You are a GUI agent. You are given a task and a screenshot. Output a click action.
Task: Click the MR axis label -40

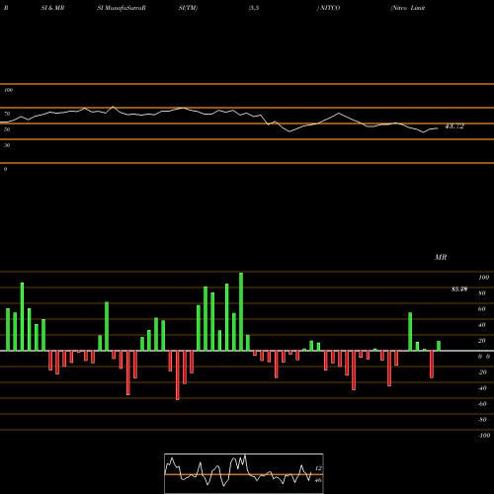(482, 388)
